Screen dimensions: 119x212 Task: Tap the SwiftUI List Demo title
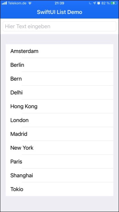[59, 12]
